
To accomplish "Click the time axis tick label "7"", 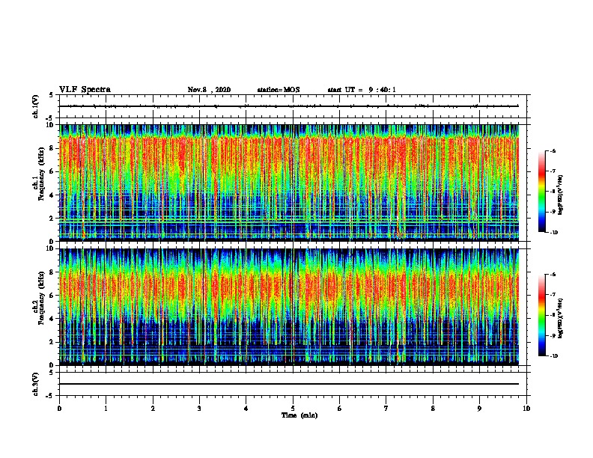I will pyautogui.click(x=386, y=408).
